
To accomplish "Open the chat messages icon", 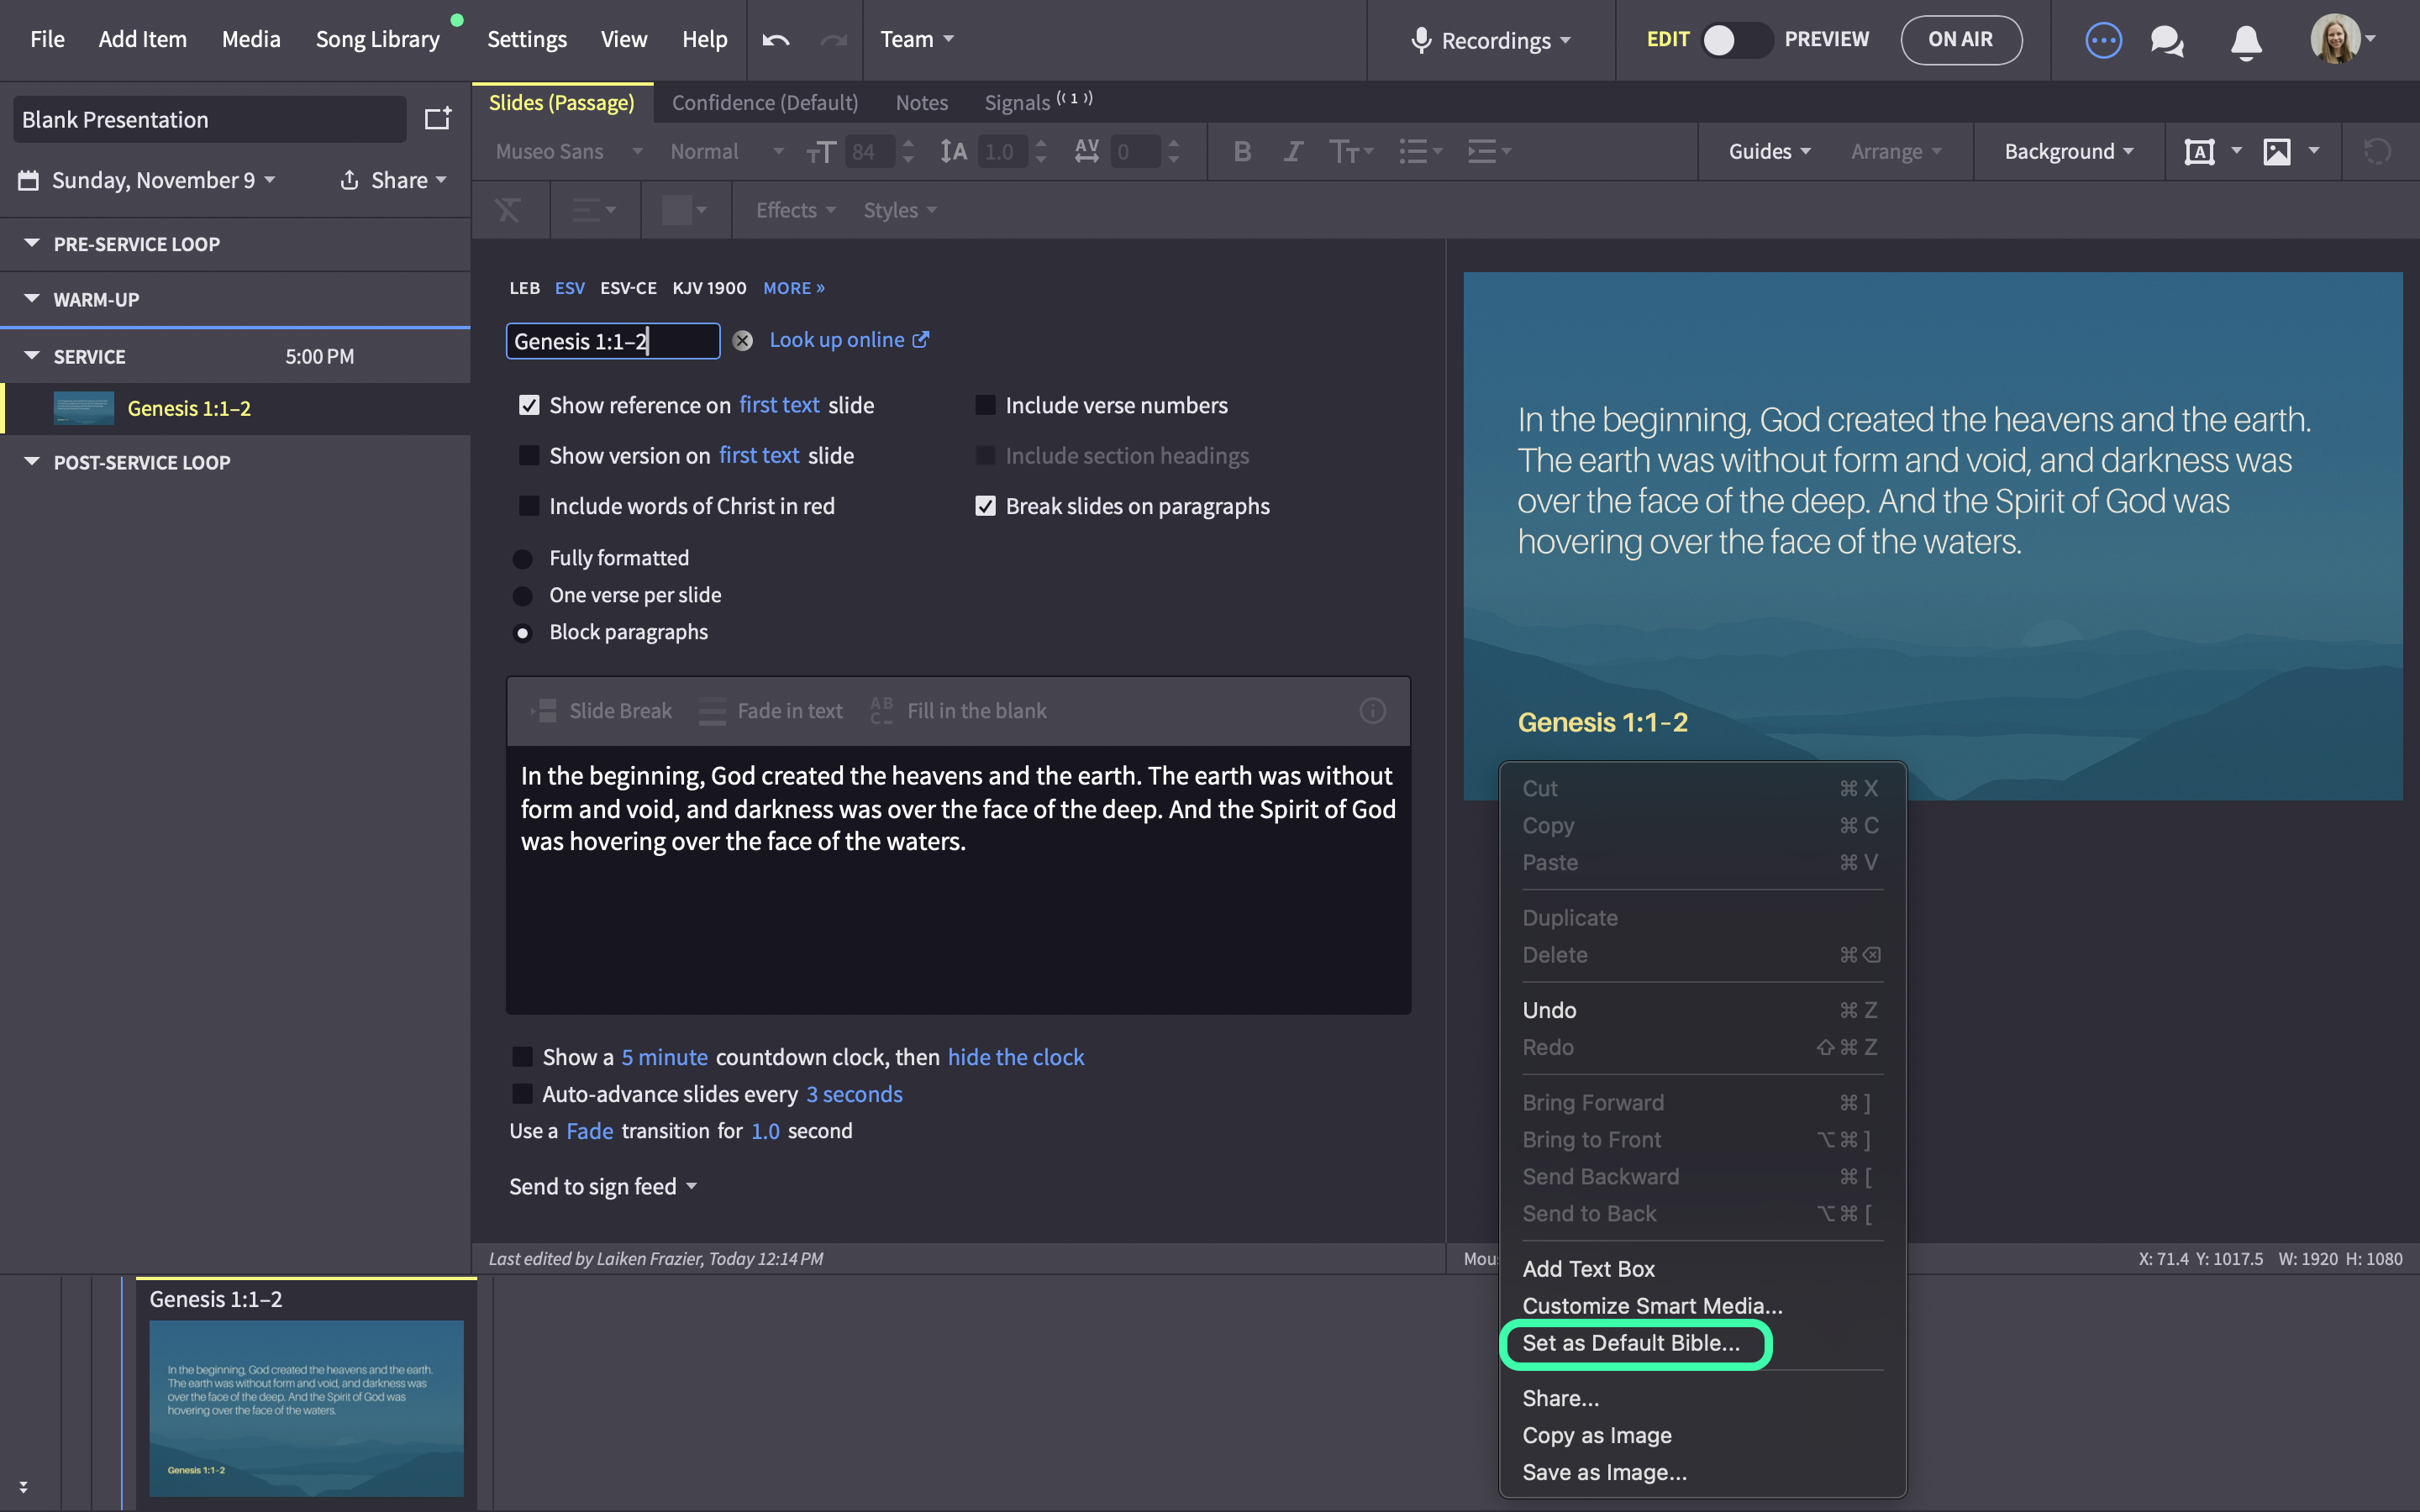I will 2166,41.
